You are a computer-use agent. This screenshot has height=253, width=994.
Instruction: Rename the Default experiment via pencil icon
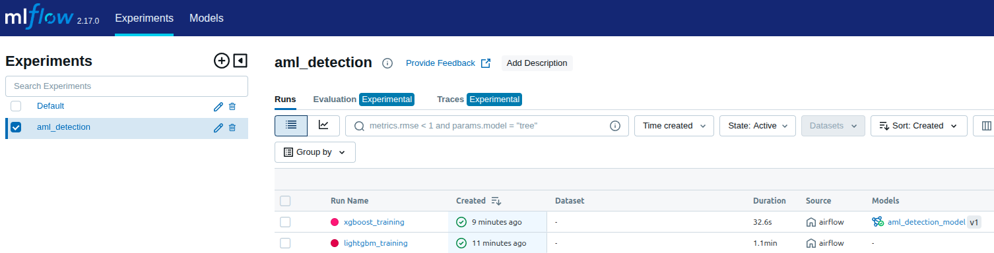(x=218, y=107)
